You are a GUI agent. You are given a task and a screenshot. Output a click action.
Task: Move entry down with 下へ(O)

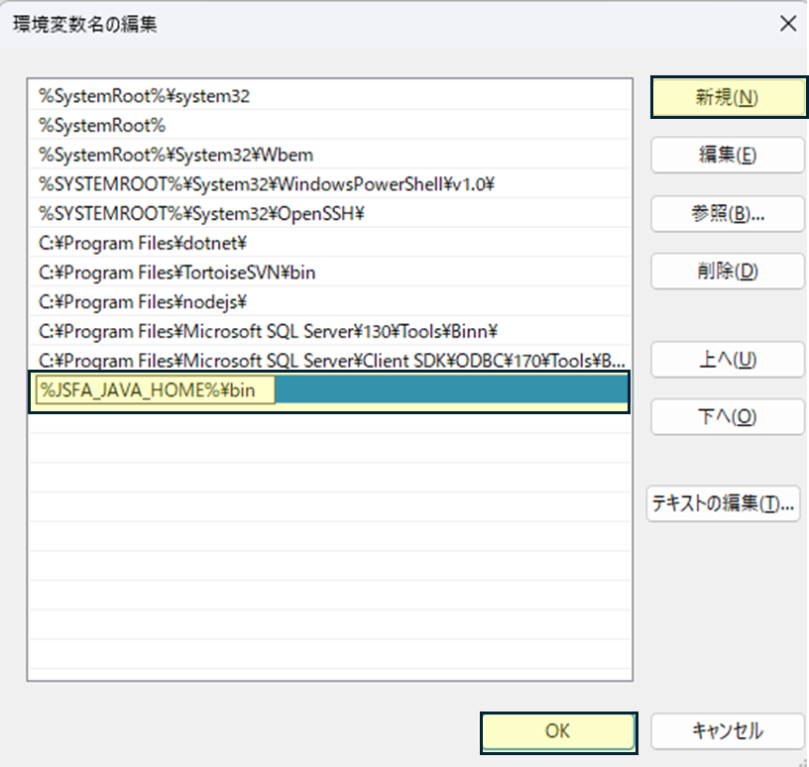(727, 417)
